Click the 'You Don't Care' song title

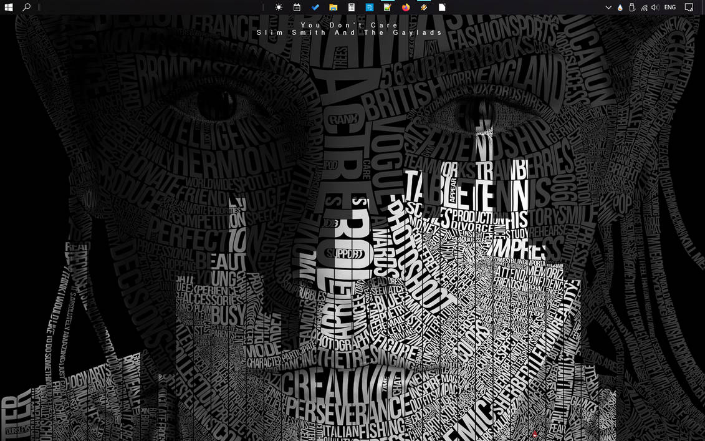point(349,25)
